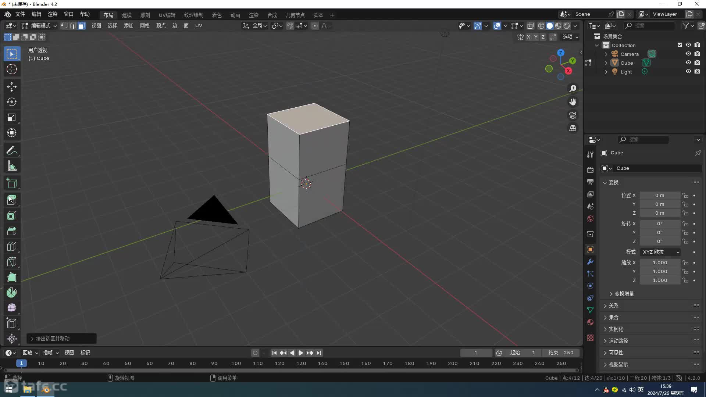Enable rendered viewport shading
The height and width of the screenshot is (397, 706).
coord(567,26)
